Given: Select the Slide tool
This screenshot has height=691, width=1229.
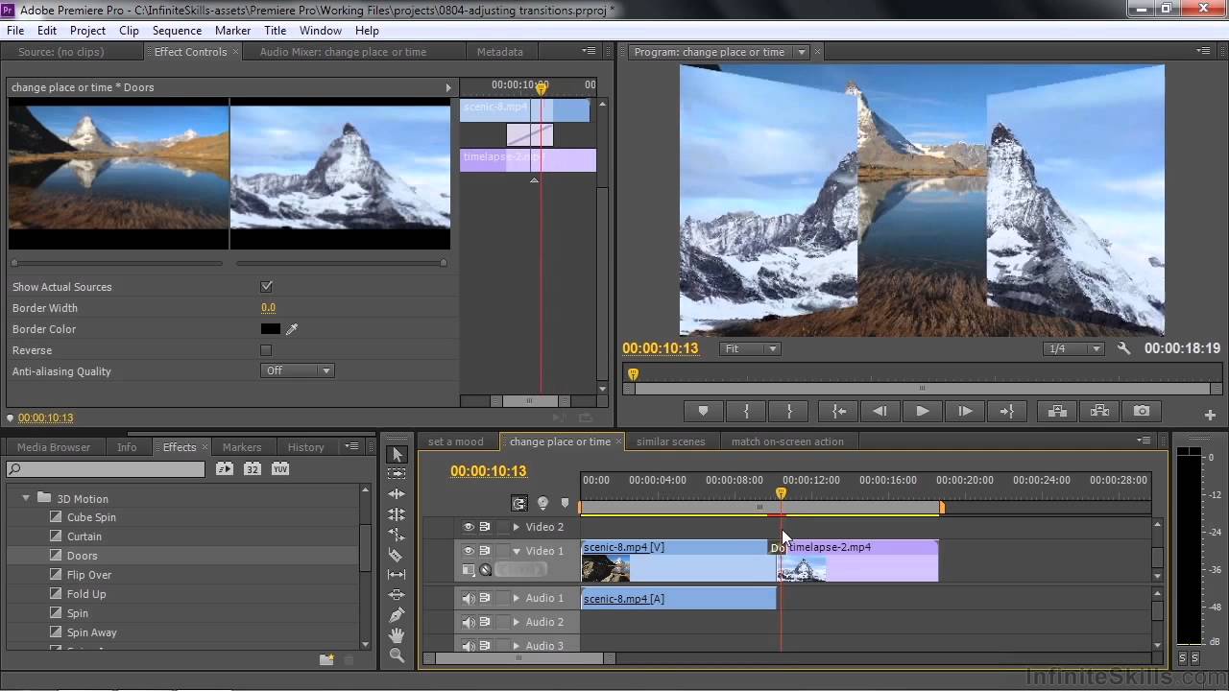Looking at the screenshot, I should (x=398, y=595).
